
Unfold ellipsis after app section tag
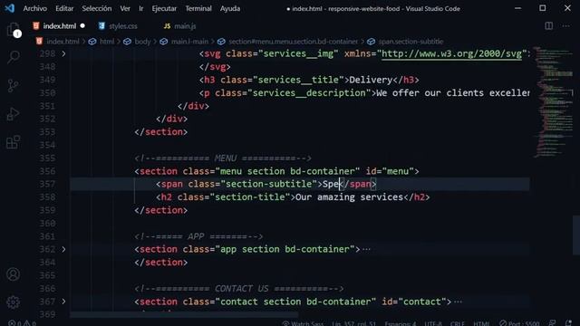[x=366, y=250]
